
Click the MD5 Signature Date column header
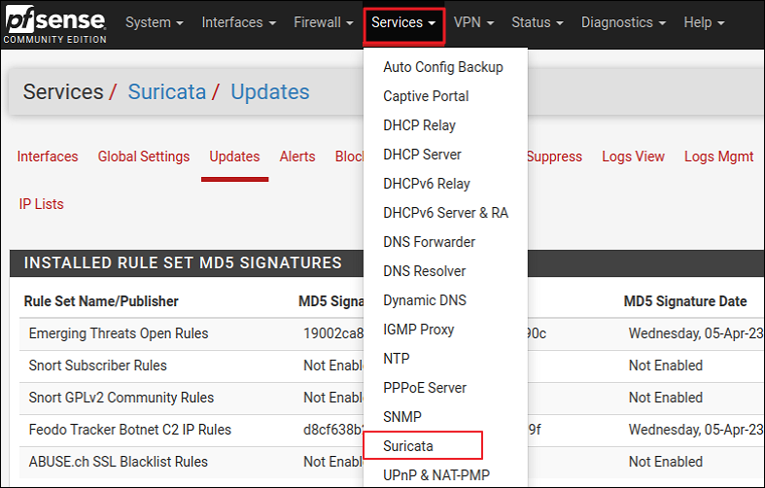click(x=685, y=301)
